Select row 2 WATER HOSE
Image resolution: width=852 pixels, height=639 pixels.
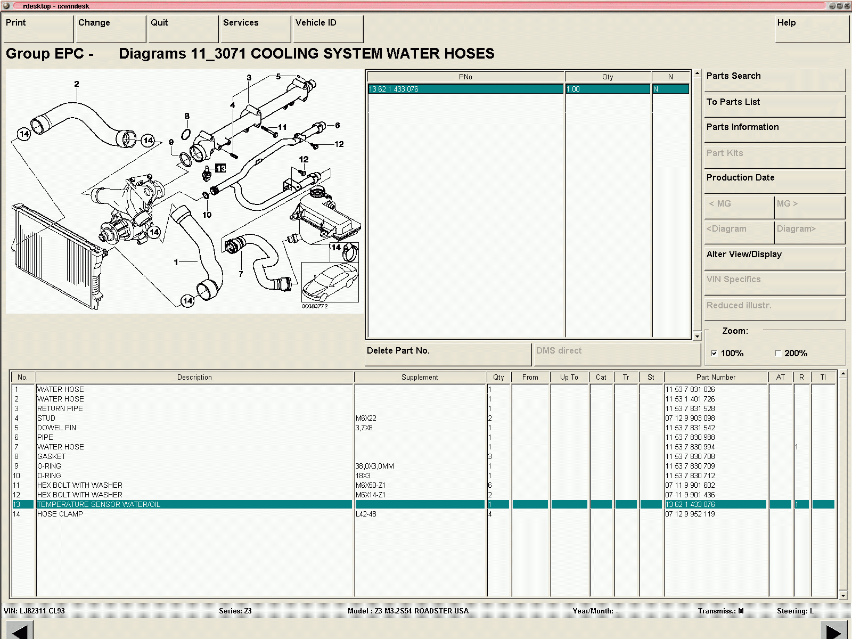[x=423, y=399]
